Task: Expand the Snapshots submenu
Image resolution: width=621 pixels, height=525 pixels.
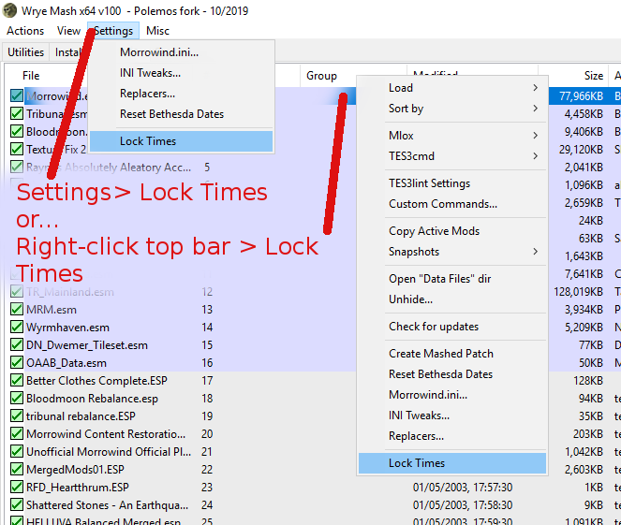Action: (x=452, y=252)
